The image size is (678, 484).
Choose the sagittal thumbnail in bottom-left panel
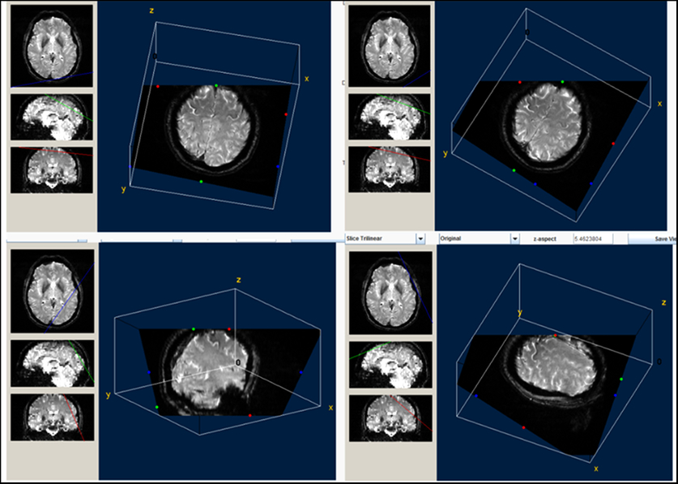click(x=51, y=362)
